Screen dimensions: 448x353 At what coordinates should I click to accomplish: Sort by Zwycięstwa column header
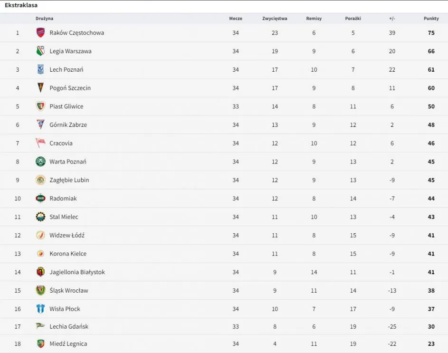click(x=275, y=19)
